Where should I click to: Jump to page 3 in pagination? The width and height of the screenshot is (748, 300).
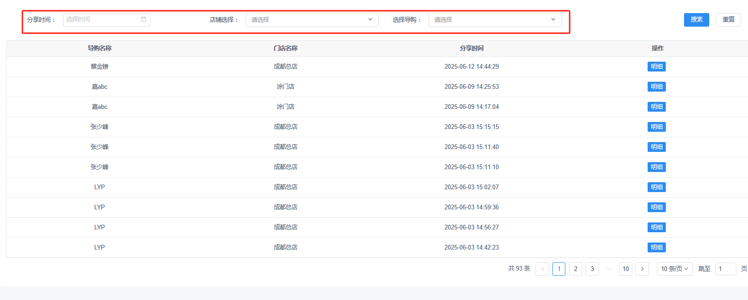[x=592, y=269]
